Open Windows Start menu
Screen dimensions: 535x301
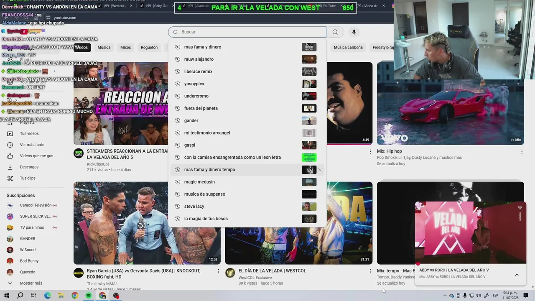pos(7,296)
